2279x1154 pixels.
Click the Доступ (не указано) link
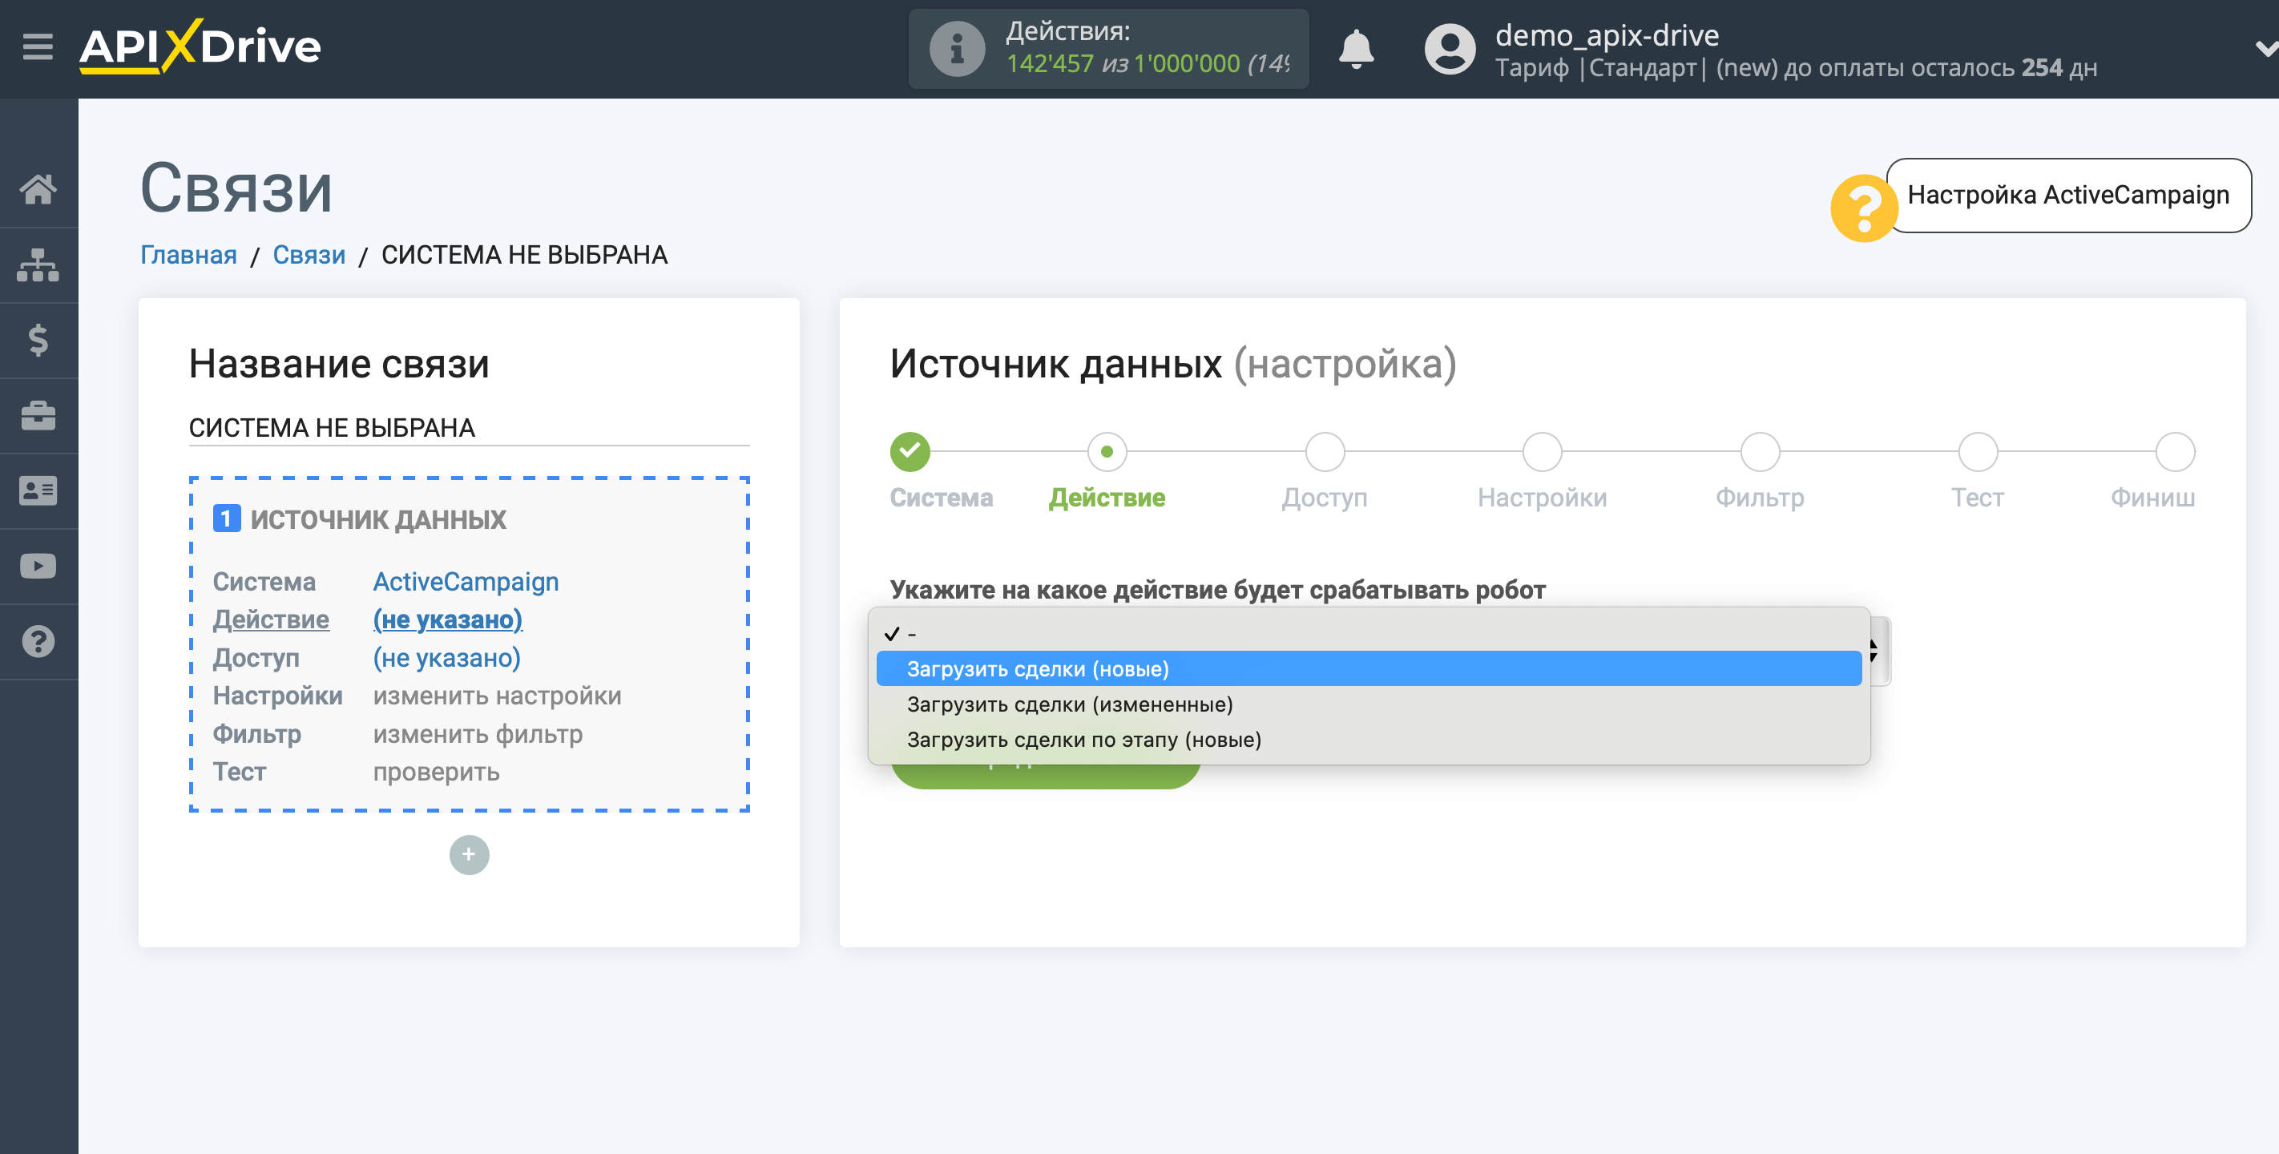pyautogui.click(x=447, y=657)
